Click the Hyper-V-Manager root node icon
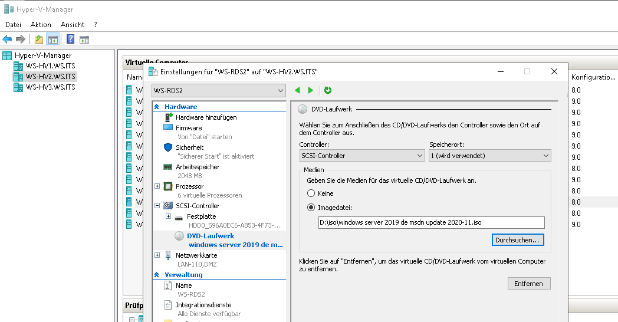 click(x=7, y=55)
